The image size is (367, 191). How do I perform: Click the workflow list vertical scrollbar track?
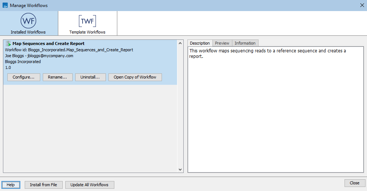(x=180, y=111)
